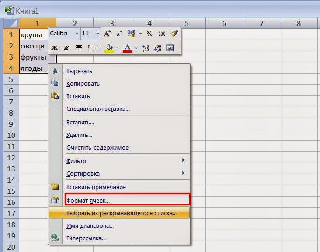Apply red font color A
The height and width of the screenshot is (252, 320).
coord(127,48)
